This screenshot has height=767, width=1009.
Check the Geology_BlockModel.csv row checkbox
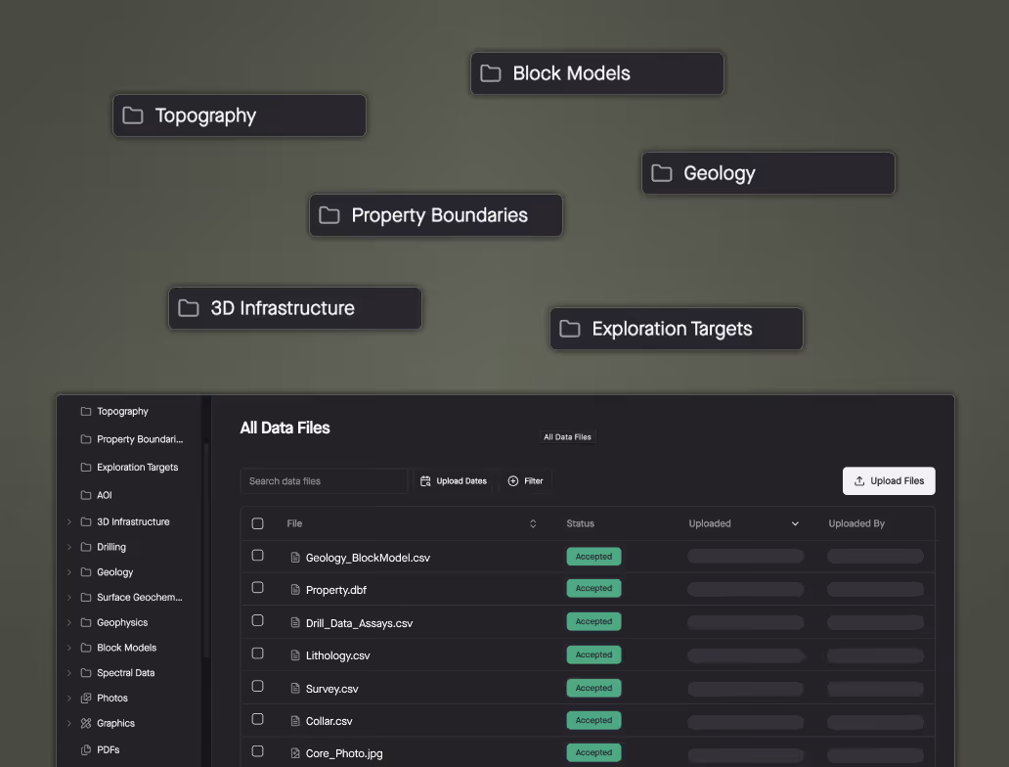[x=257, y=555]
